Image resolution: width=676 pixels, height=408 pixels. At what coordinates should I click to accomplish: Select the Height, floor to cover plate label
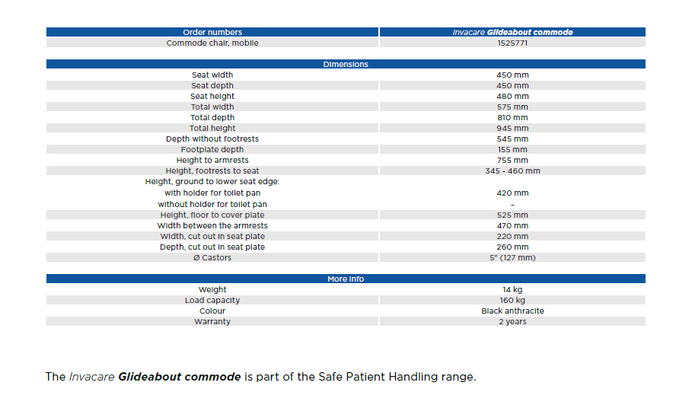(212, 215)
